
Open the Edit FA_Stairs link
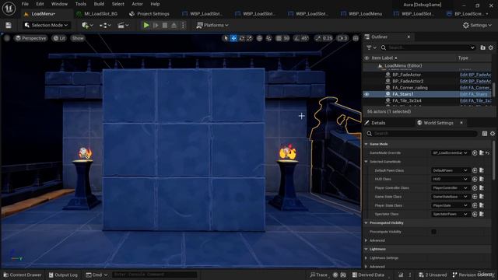(473, 94)
